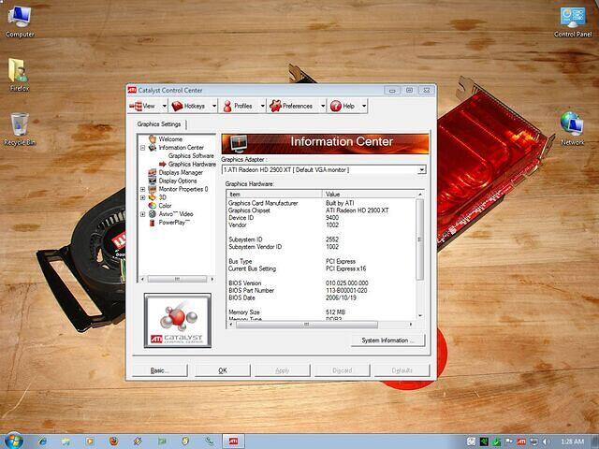Select Information Center tree node

(181, 148)
